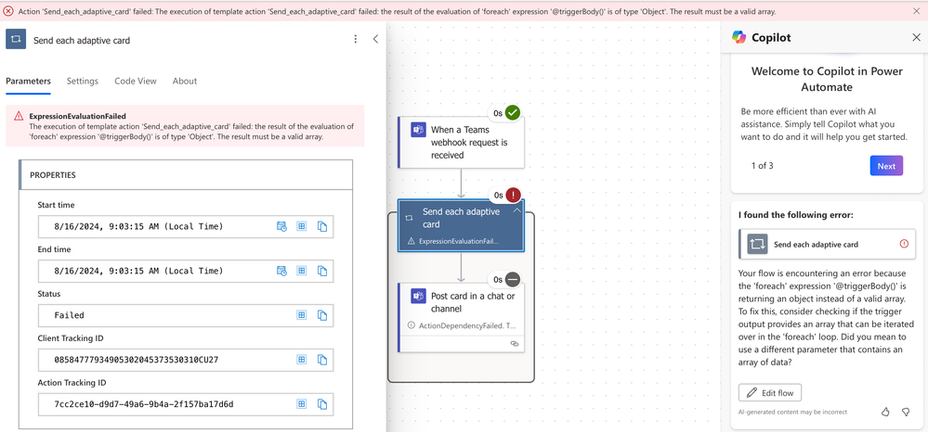Click ExpressionEvaluationFail text on canvas node
Viewport: 928px width, 432px height.
458,241
